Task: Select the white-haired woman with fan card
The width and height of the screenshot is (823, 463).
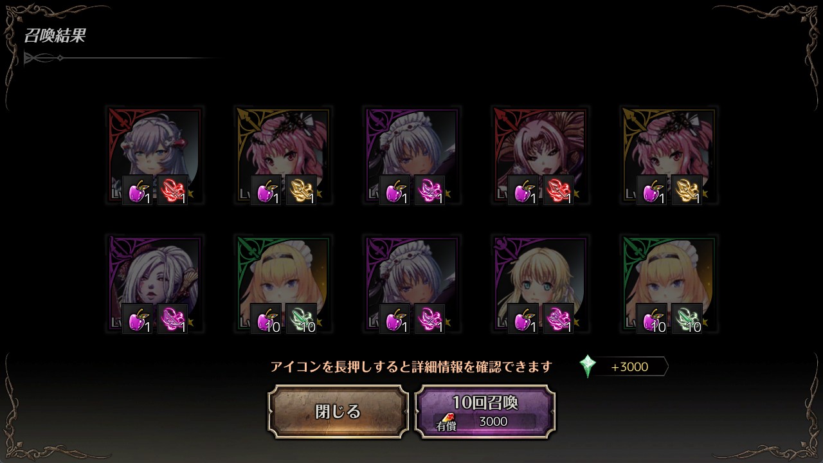Action: 154,284
